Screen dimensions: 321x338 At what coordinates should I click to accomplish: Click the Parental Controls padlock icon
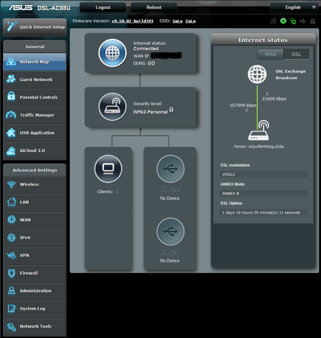click(x=11, y=96)
